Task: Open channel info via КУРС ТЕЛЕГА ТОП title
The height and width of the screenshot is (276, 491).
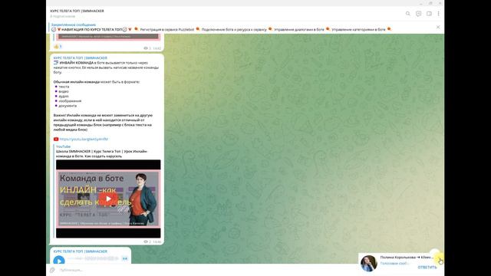Action: click(77, 11)
